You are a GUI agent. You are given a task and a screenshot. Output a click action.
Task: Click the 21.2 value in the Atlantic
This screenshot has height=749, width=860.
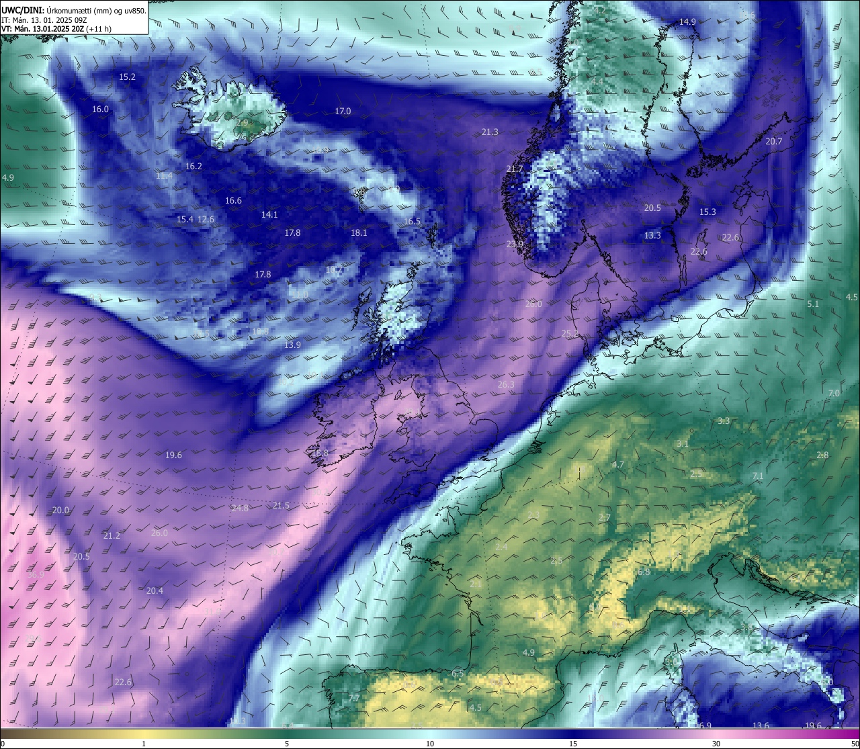click(112, 535)
